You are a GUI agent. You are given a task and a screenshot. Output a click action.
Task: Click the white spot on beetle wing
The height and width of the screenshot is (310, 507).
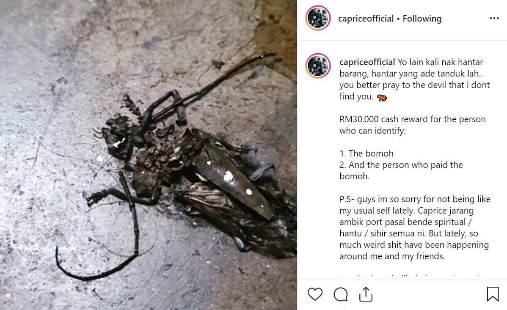pos(228,177)
